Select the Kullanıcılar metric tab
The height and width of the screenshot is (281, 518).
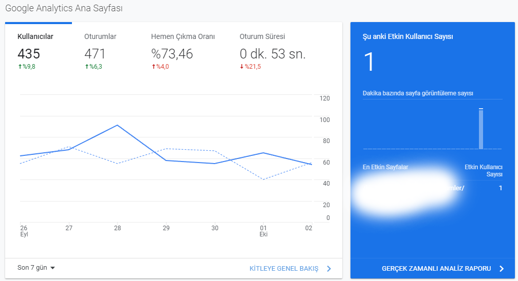tap(39, 50)
